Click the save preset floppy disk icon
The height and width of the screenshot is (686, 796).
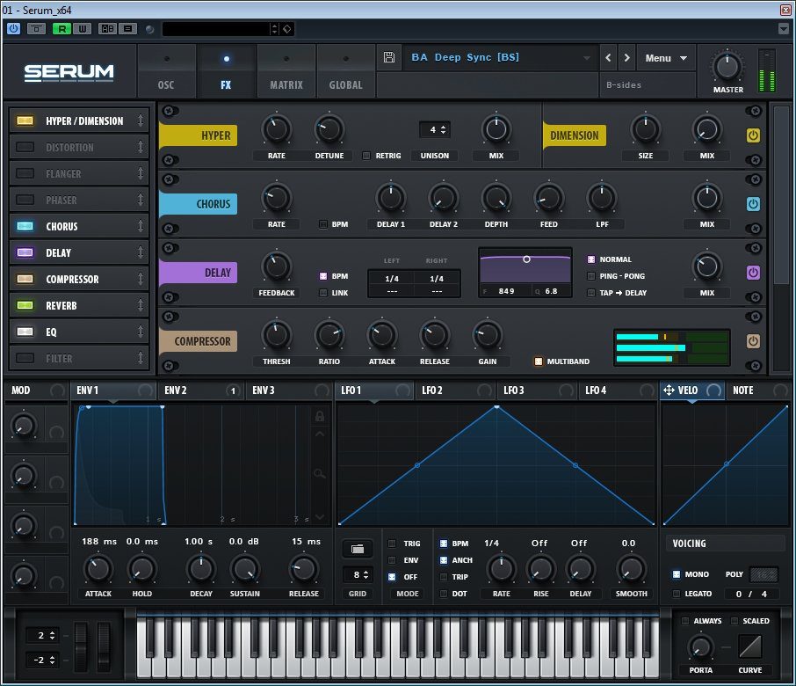pos(389,57)
